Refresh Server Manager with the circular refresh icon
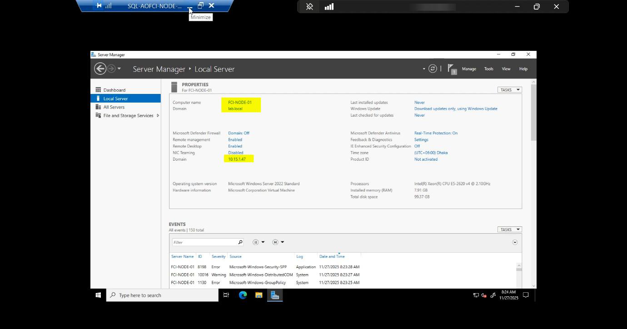This screenshot has width=627, height=329. pos(433,69)
